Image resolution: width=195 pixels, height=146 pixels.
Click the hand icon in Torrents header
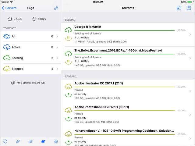tap(189, 8)
